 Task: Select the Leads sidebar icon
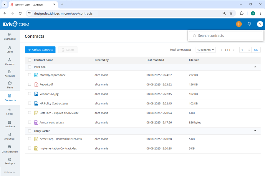click(10, 49)
